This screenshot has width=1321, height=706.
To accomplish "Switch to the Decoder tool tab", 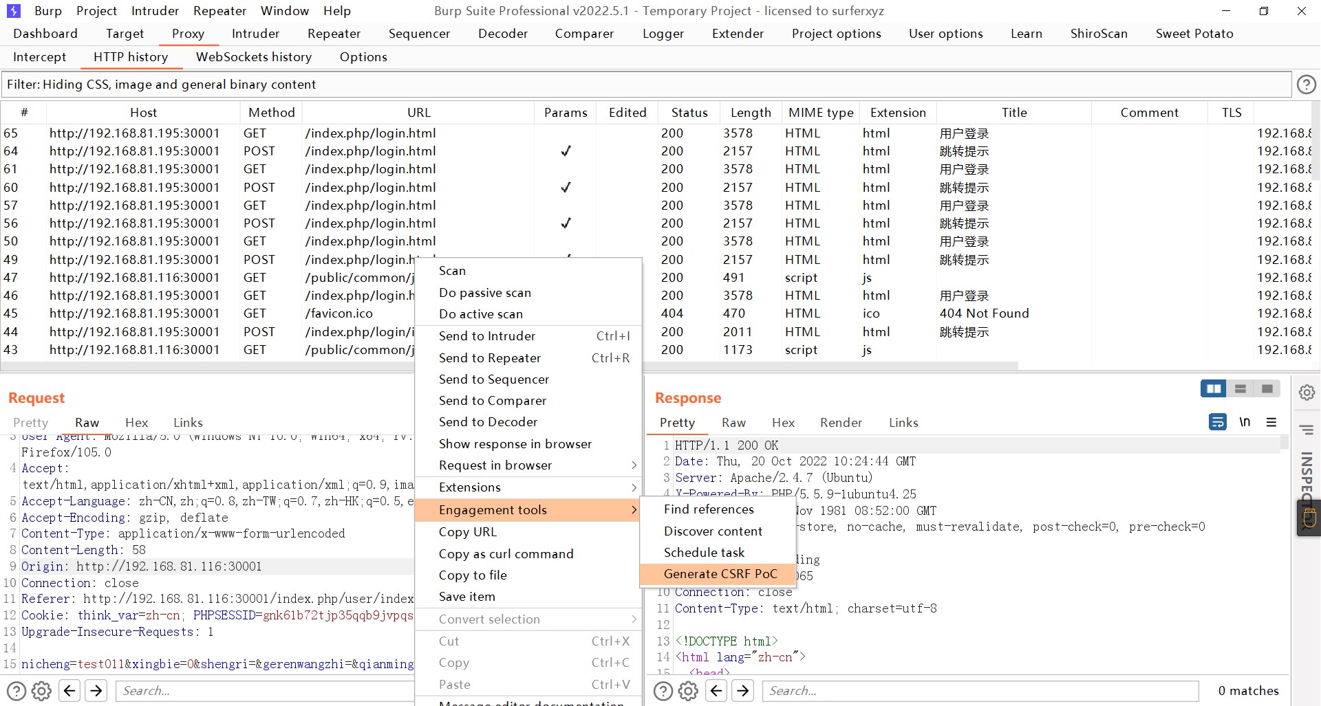I will pos(503,34).
